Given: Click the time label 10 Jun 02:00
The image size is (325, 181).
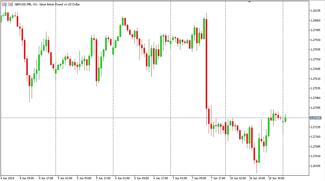Looking at the screenshot, I should tap(238, 178).
